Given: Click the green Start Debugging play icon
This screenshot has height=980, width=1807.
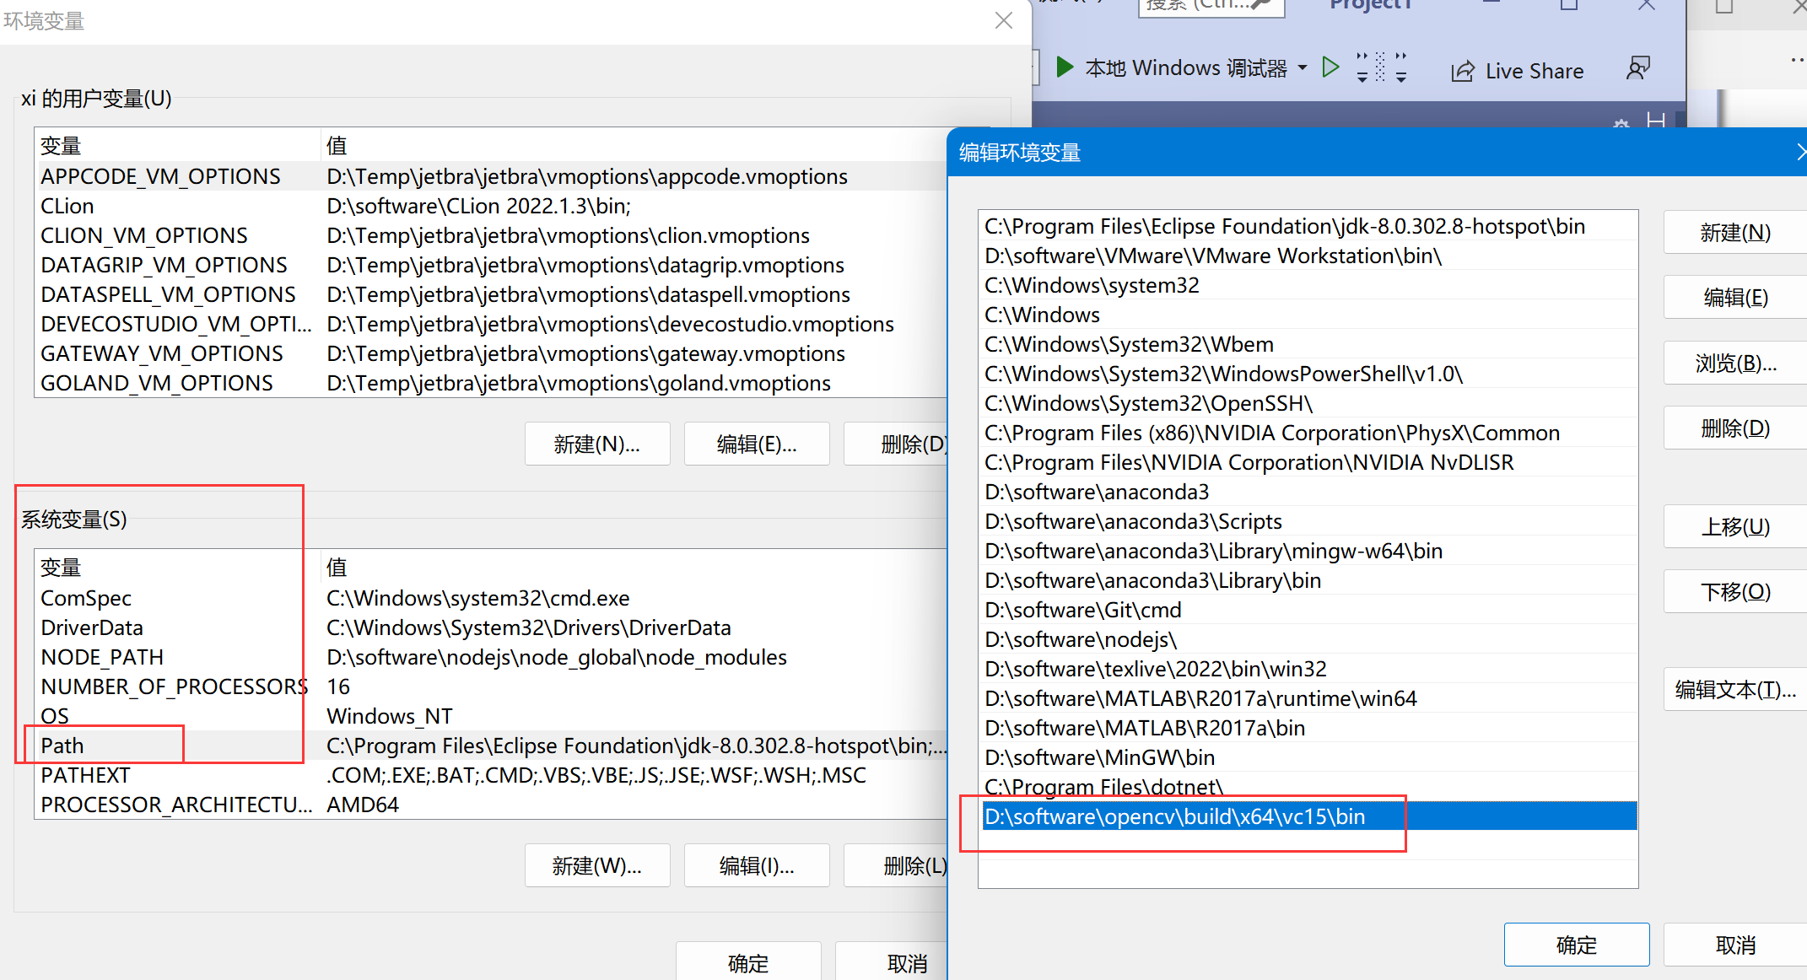Looking at the screenshot, I should click(1065, 67).
